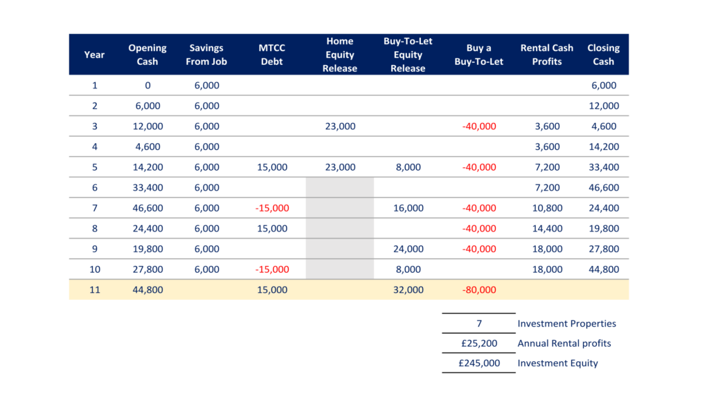This screenshot has width=709, height=398.
Task: Select Year 7 rental profits 10,800
Action: (x=547, y=208)
